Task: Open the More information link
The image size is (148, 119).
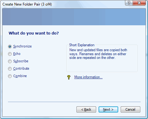Action: [x=88, y=77]
